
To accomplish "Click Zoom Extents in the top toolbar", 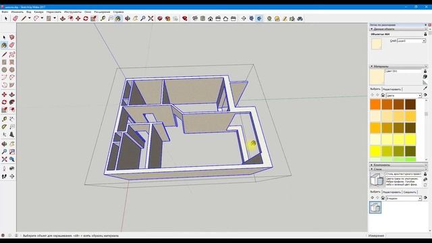I will coord(151,18).
